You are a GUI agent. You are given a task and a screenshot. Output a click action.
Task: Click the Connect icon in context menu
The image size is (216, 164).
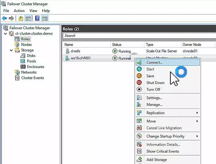pyautogui.click(x=139, y=62)
